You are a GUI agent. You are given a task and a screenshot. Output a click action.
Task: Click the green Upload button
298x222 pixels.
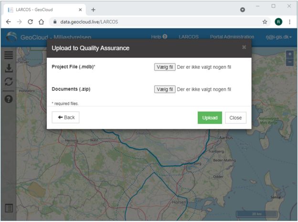pyautogui.click(x=210, y=118)
